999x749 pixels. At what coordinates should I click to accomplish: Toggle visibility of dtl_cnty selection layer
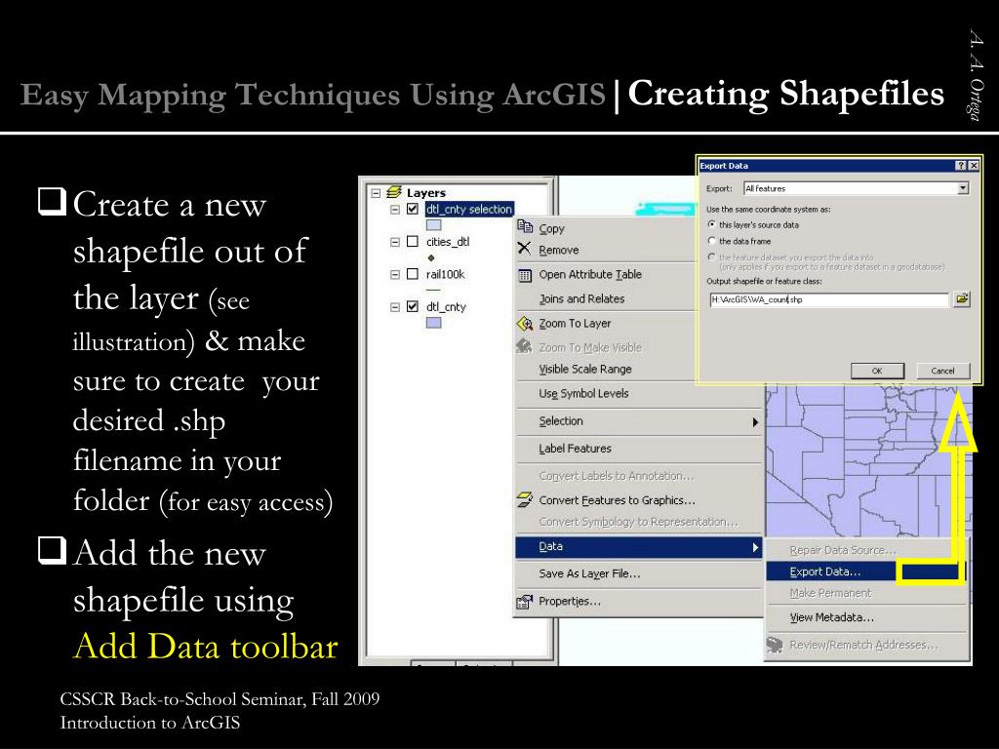(x=413, y=209)
